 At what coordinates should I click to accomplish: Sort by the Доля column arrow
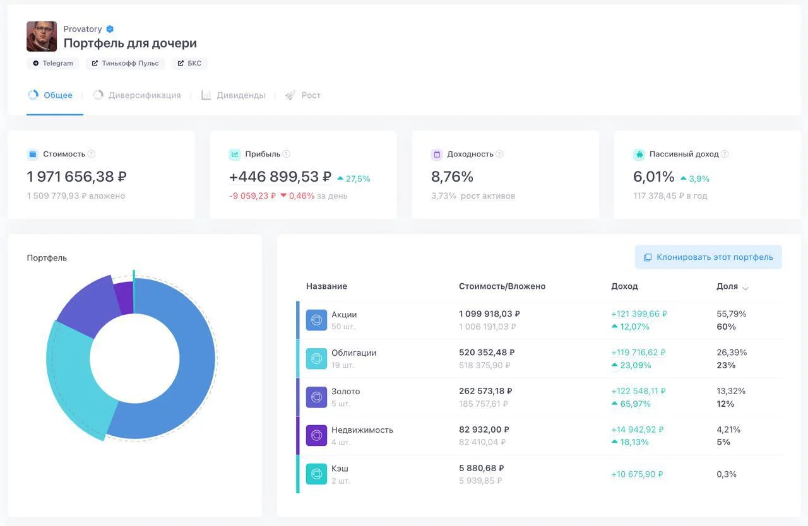(746, 288)
